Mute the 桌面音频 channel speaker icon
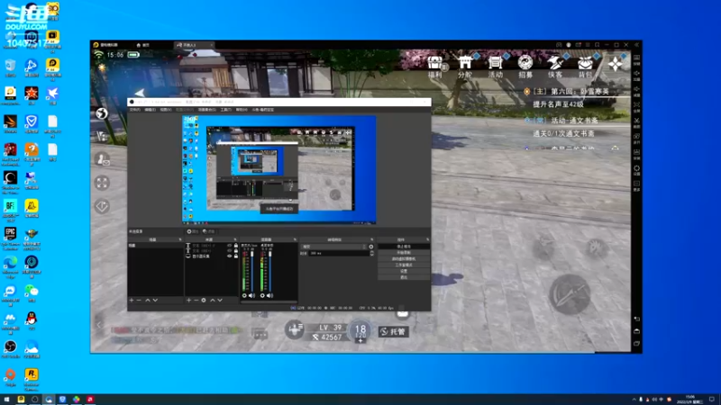Image resolution: width=721 pixels, height=405 pixels. 269,296
